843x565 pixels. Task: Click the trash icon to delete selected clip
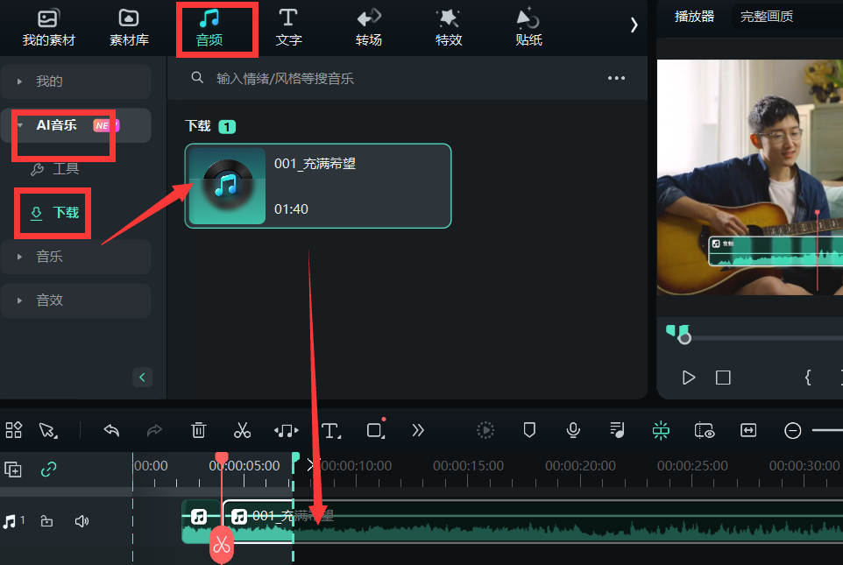pyautogui.click(x=199, y=429)
